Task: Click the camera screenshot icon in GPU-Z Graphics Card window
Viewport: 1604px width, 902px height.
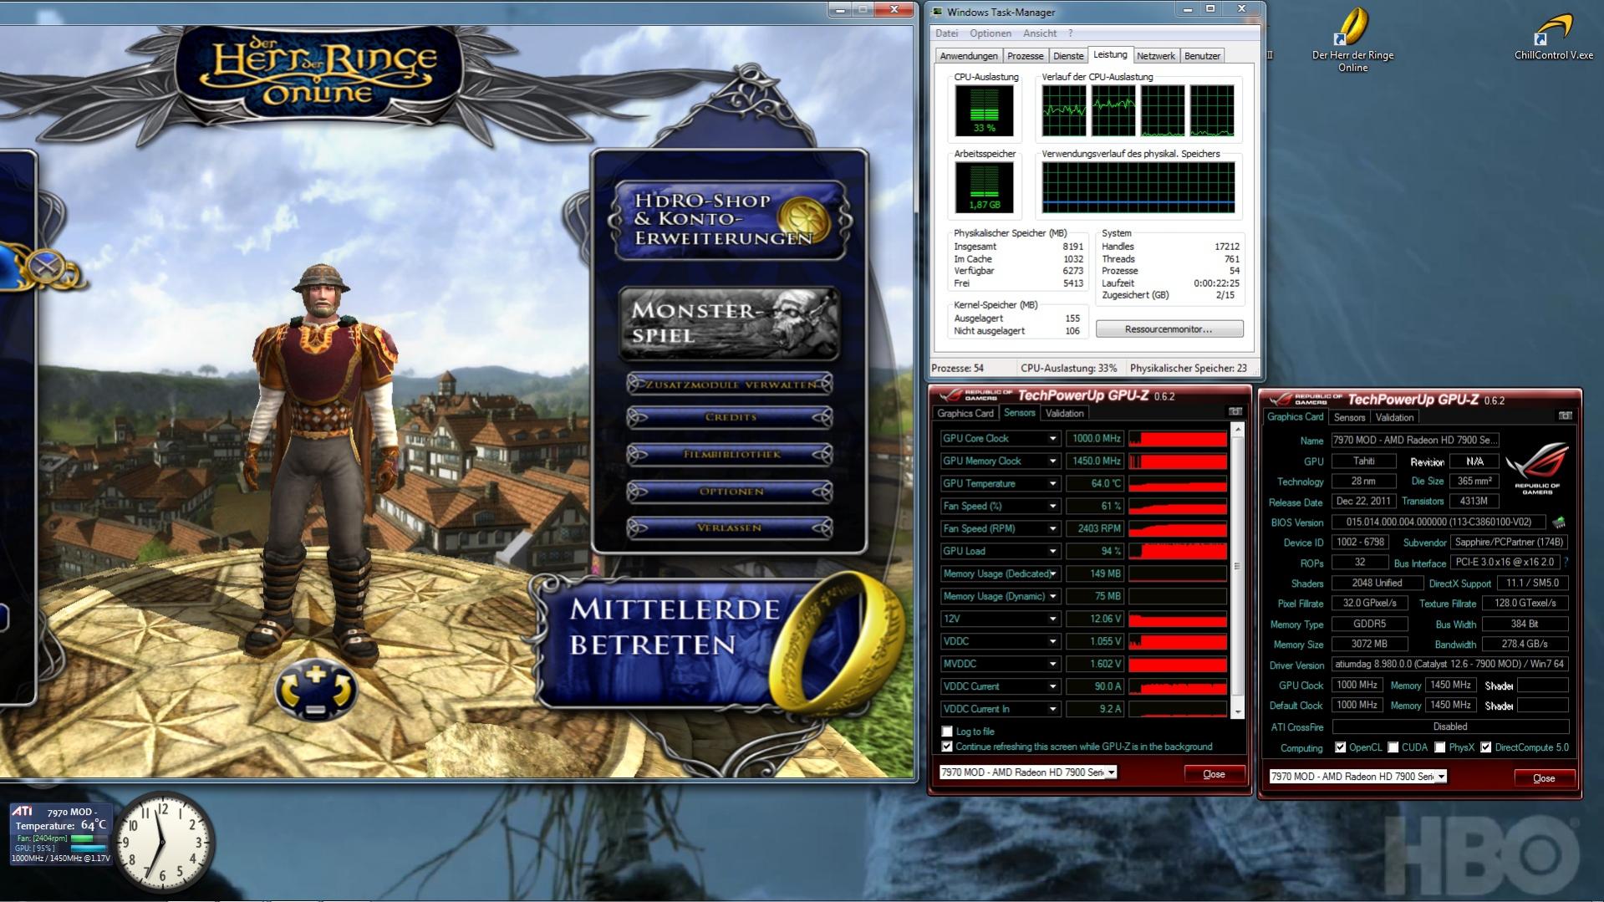Action: pos(1565,415)
